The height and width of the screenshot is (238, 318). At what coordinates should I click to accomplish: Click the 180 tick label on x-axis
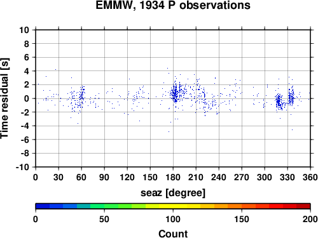pos(173,177)
